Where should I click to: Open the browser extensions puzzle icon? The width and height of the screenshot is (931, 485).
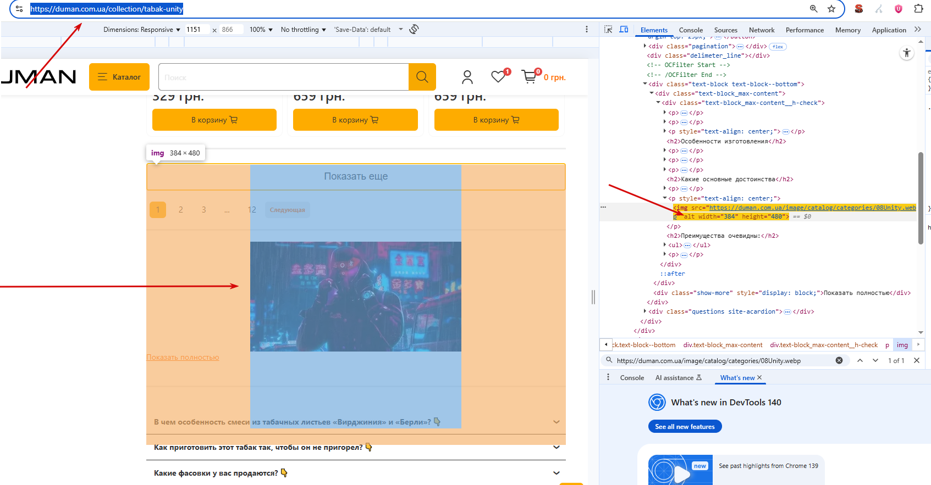918,9
